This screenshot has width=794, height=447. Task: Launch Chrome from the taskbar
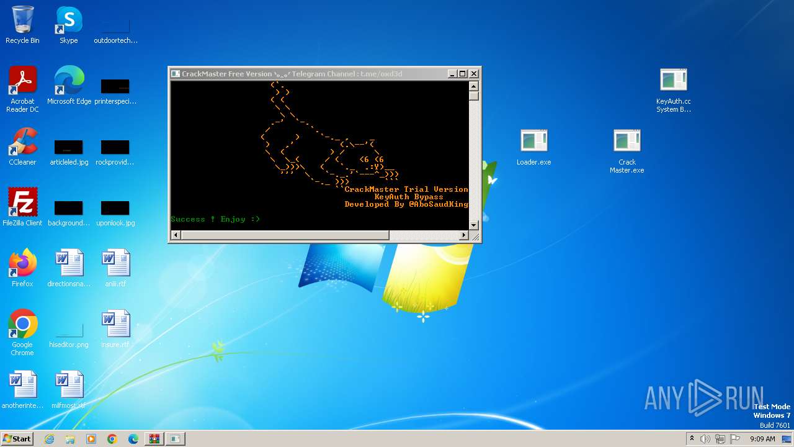click(112, 439)
